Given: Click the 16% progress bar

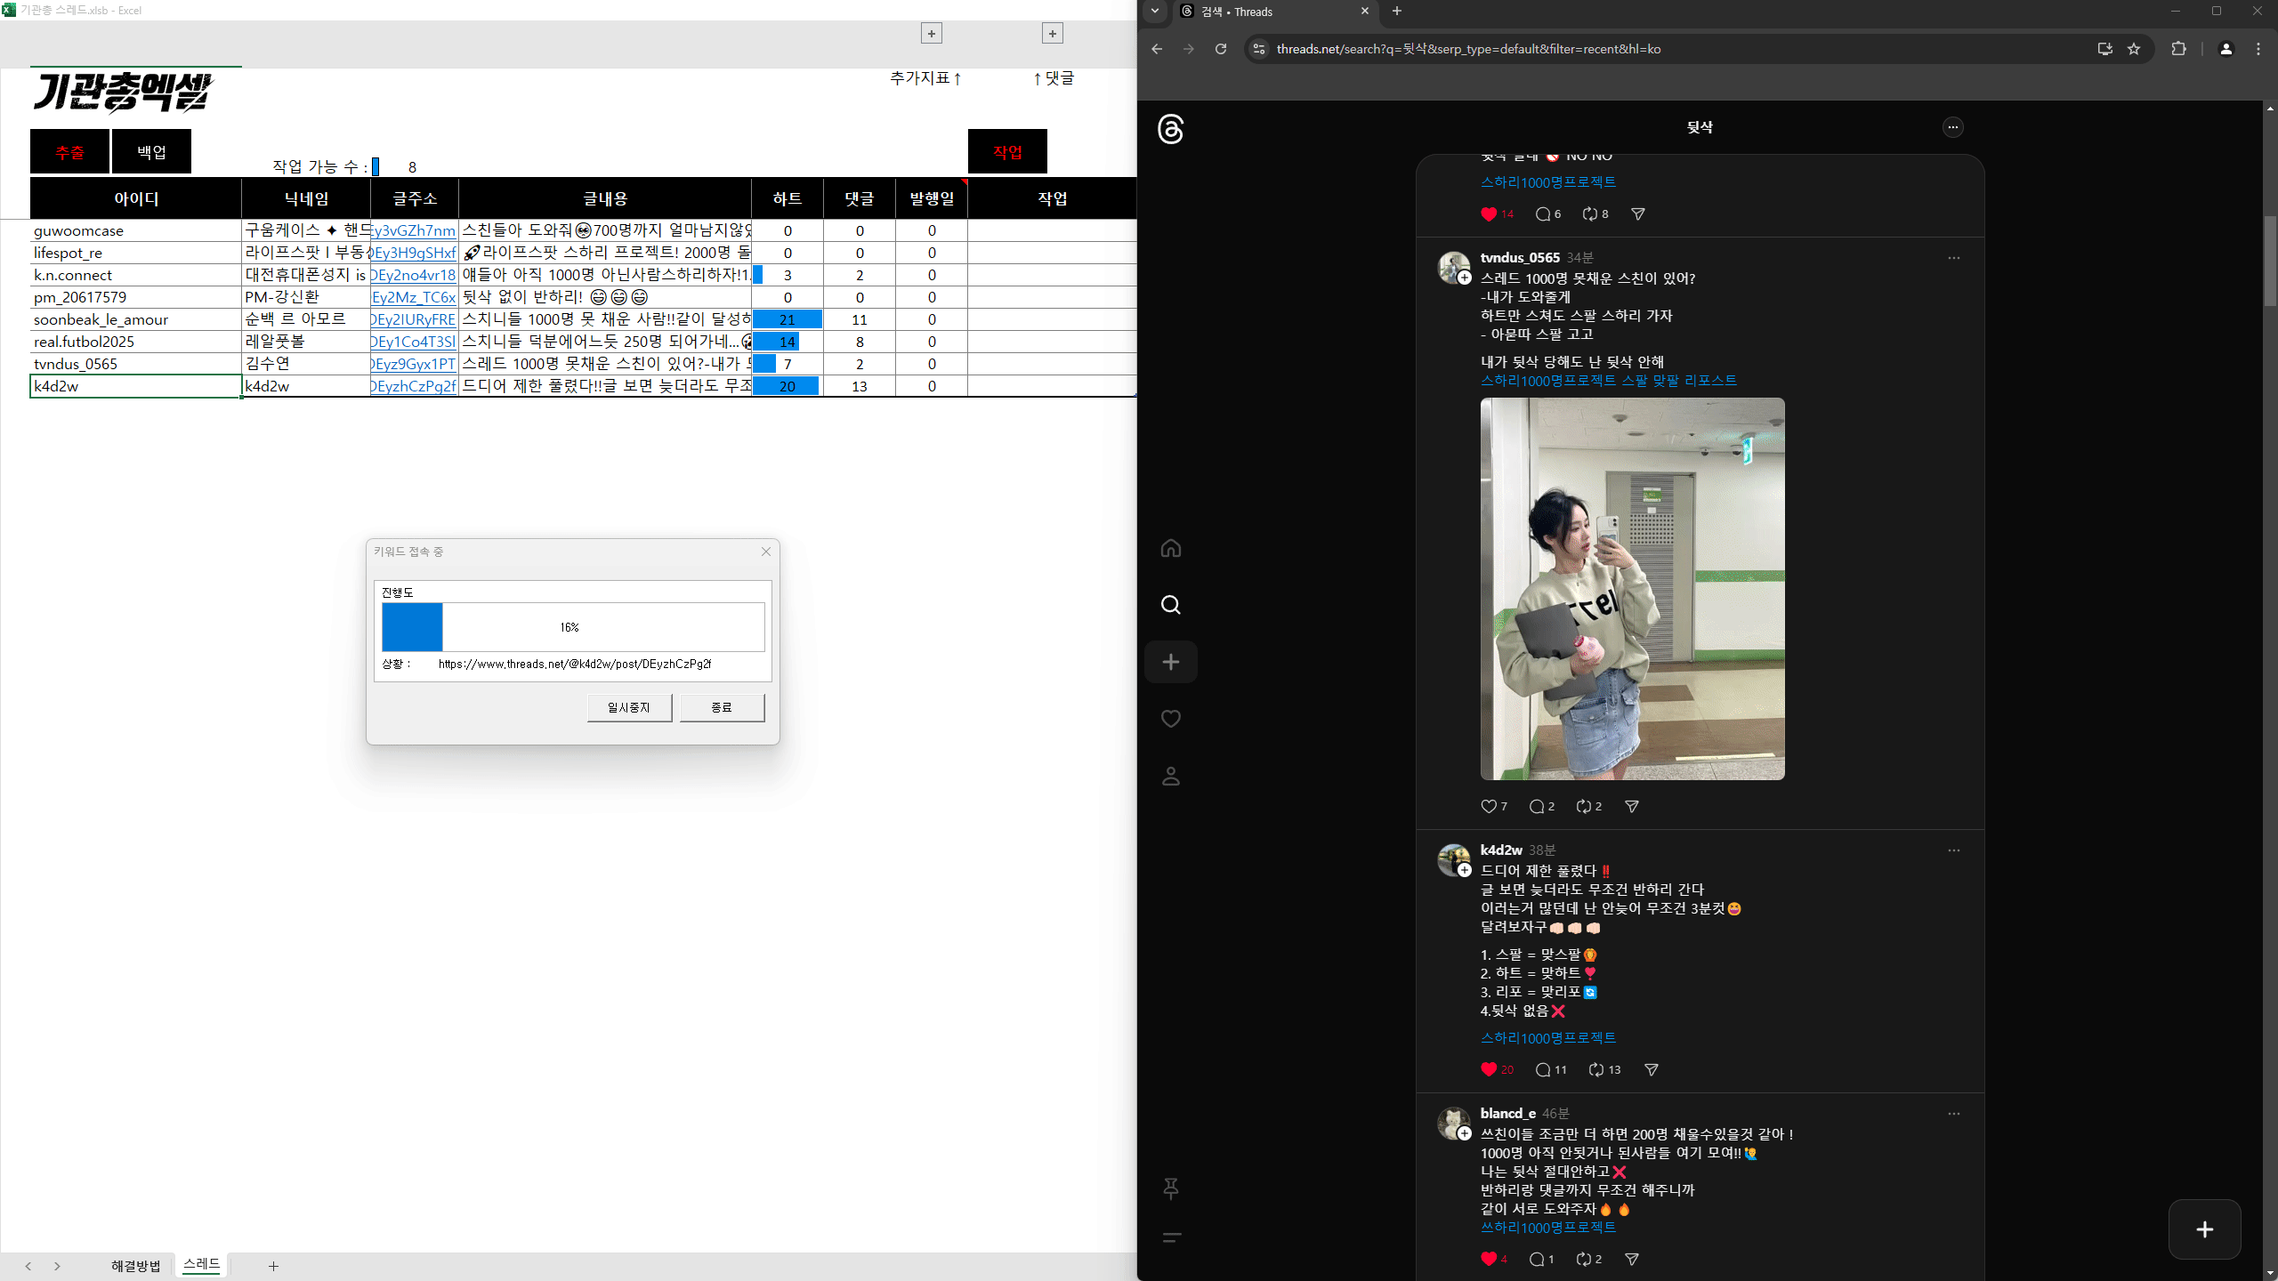Looking at the screenshot, I should pos(573,627).
